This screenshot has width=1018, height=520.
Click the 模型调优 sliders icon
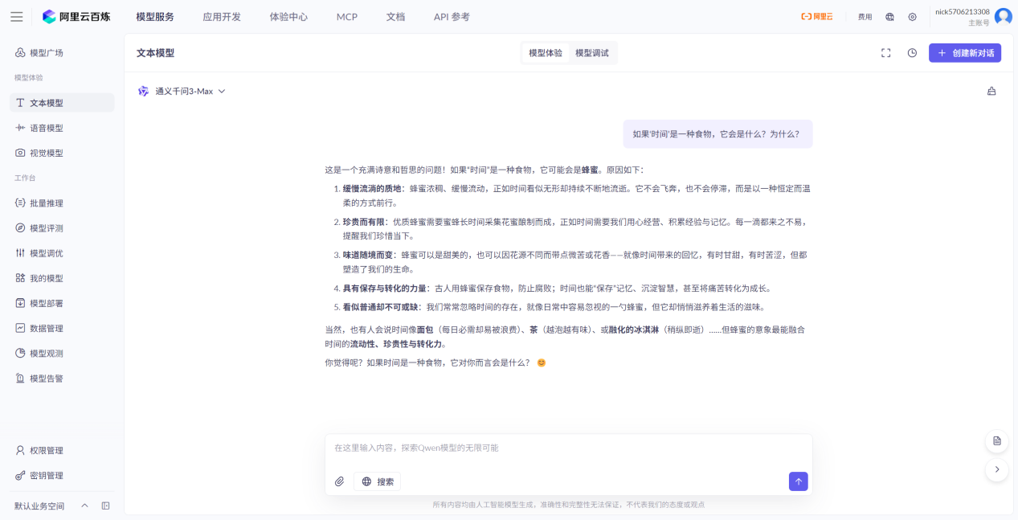(20, 253)
